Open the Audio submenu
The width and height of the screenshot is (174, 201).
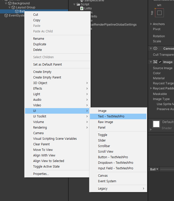pyautogui.click(x=57, y=100)
